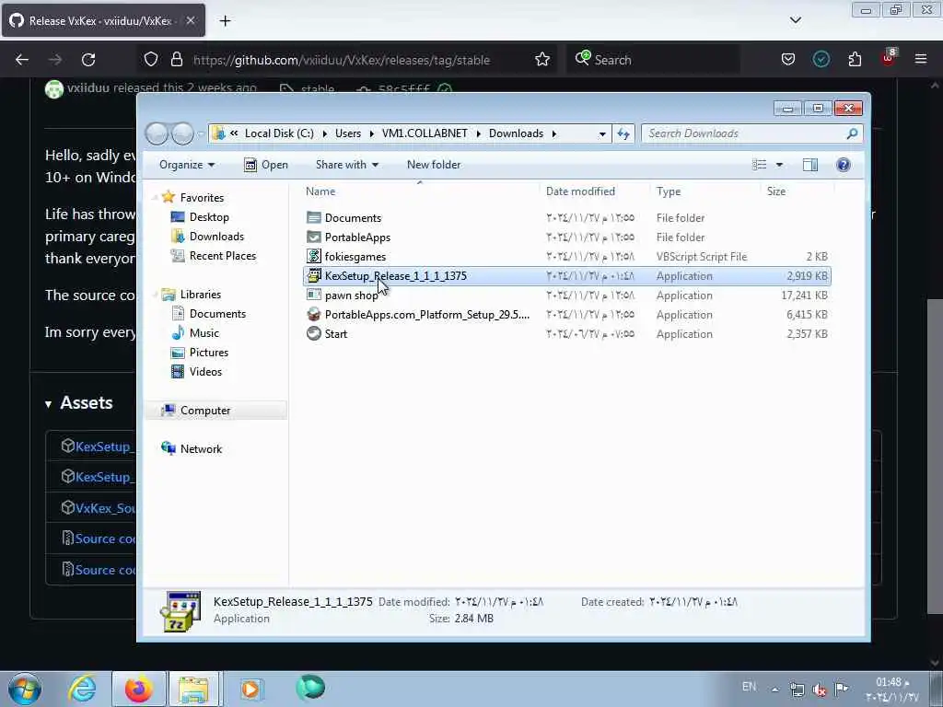Click the Firefox Search box

click(653, 60)
